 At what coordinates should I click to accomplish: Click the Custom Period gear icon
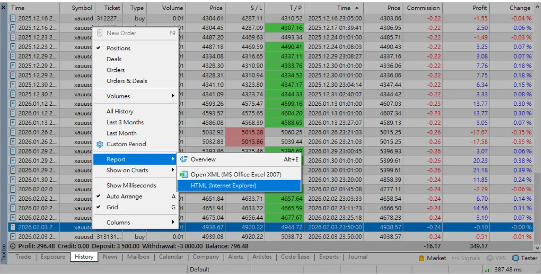pos(100,144)
